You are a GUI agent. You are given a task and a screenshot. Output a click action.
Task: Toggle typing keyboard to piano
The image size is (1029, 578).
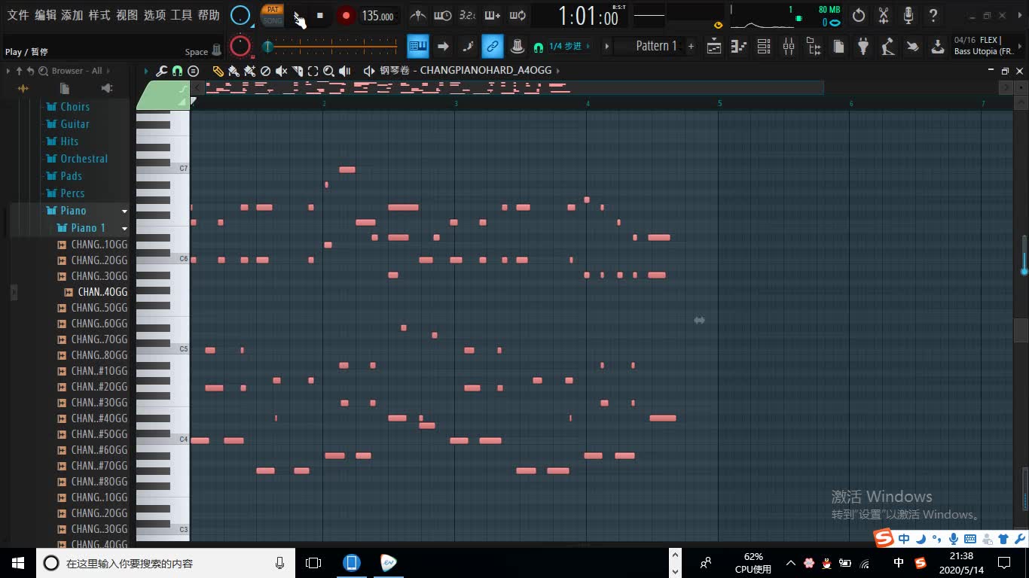tap(418, 47)
